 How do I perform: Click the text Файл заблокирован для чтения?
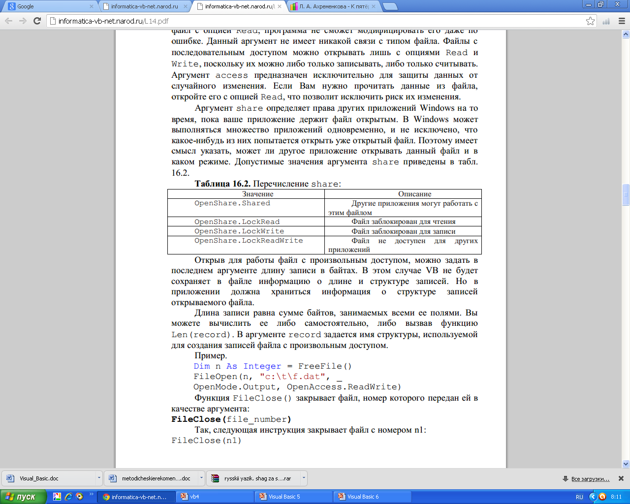click(x=403, y=222)
